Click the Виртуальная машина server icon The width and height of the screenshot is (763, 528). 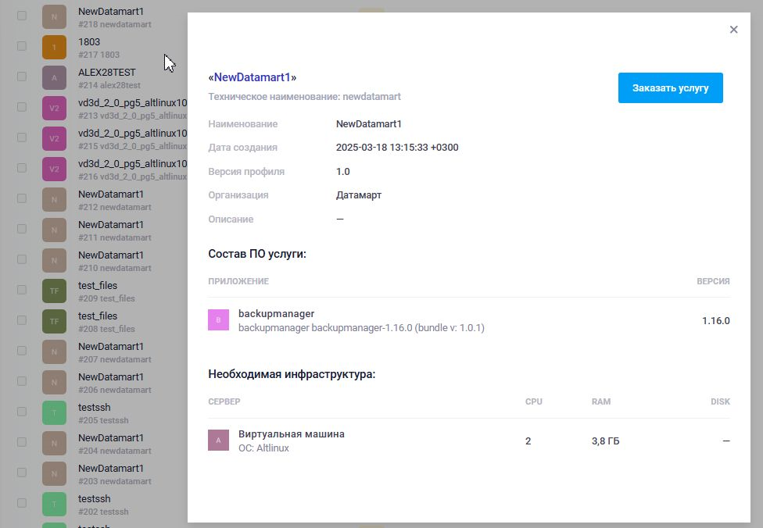click(x=218, y=441)
